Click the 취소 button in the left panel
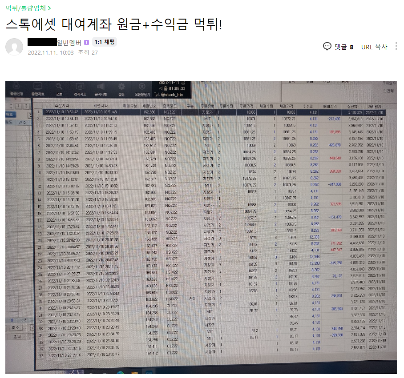This screenshot has height=378, width=404. point(15,327)
